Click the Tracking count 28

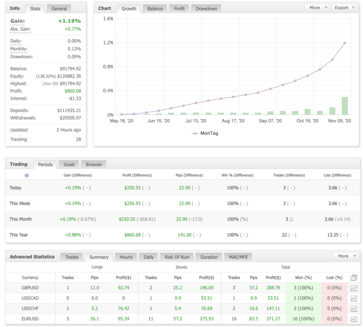79,140
